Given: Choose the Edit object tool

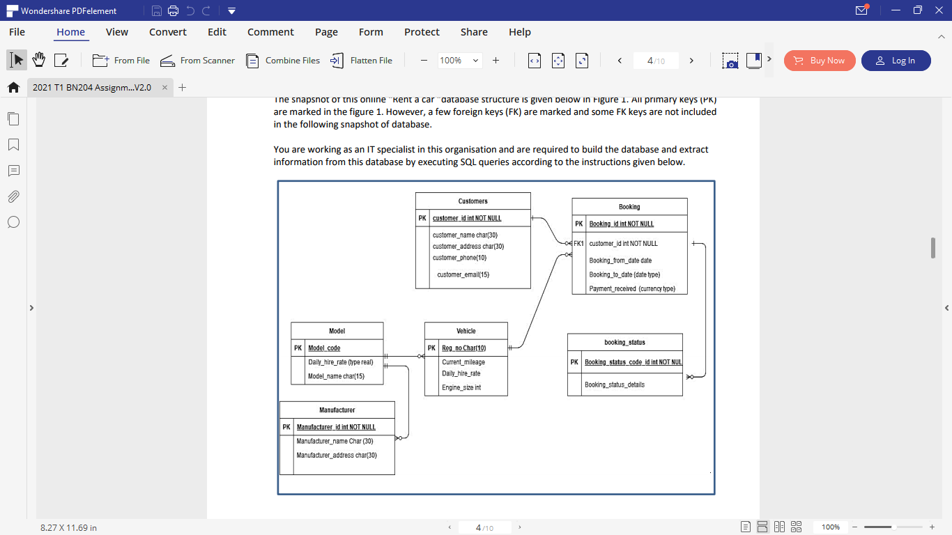Looking at the screenshot, I should coord(61,61).
